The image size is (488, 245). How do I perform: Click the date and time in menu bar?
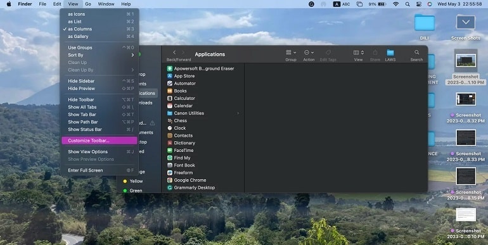click(459, 4)
